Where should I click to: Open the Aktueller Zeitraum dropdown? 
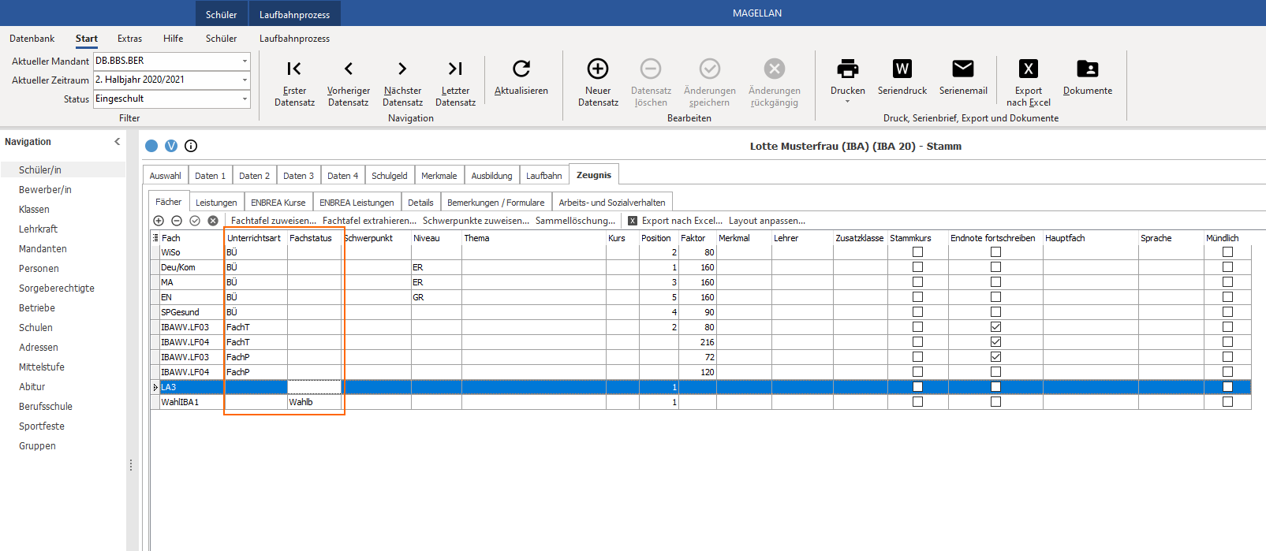pyautogui.click(x=245, y=80)
